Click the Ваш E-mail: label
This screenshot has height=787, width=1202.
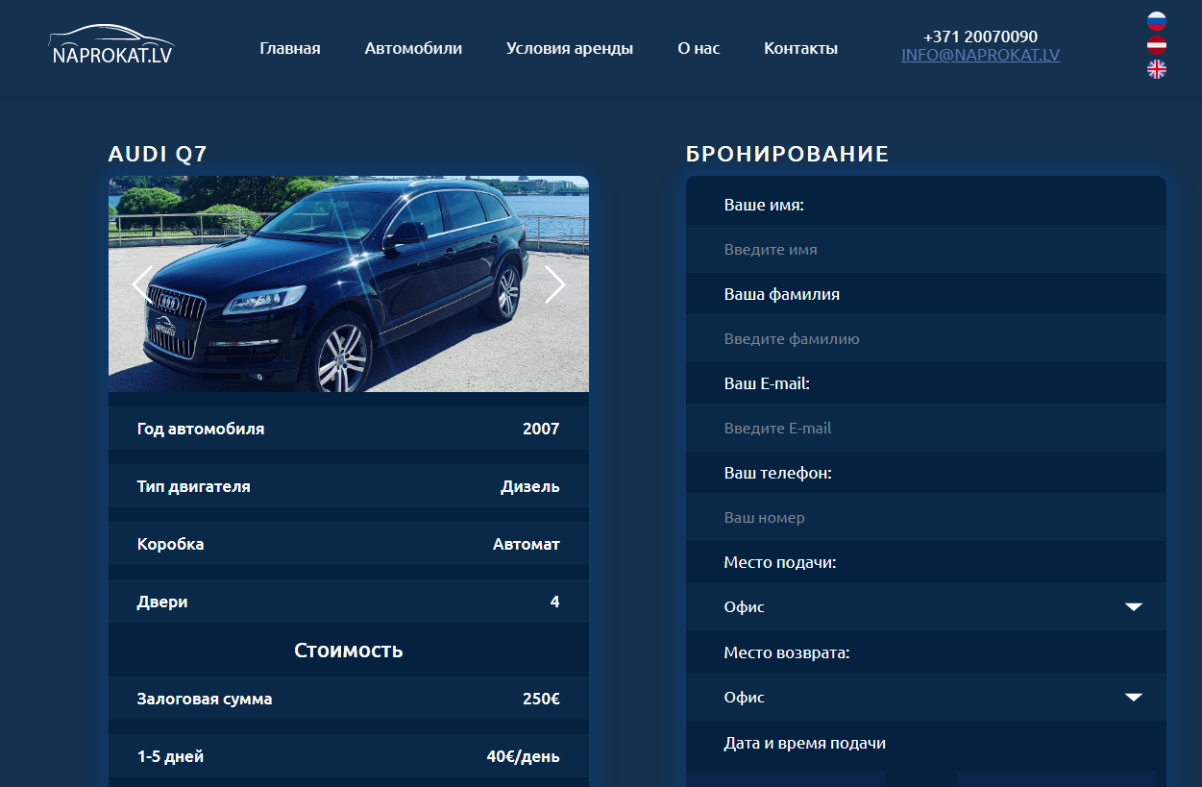[768, 383]
